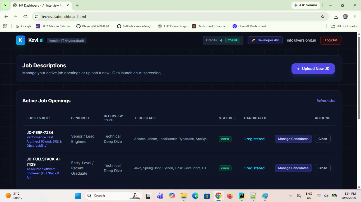This screenshot has width=361, height=202.
Task: Open the Chrome profile avatar
Action: point(345,17)
